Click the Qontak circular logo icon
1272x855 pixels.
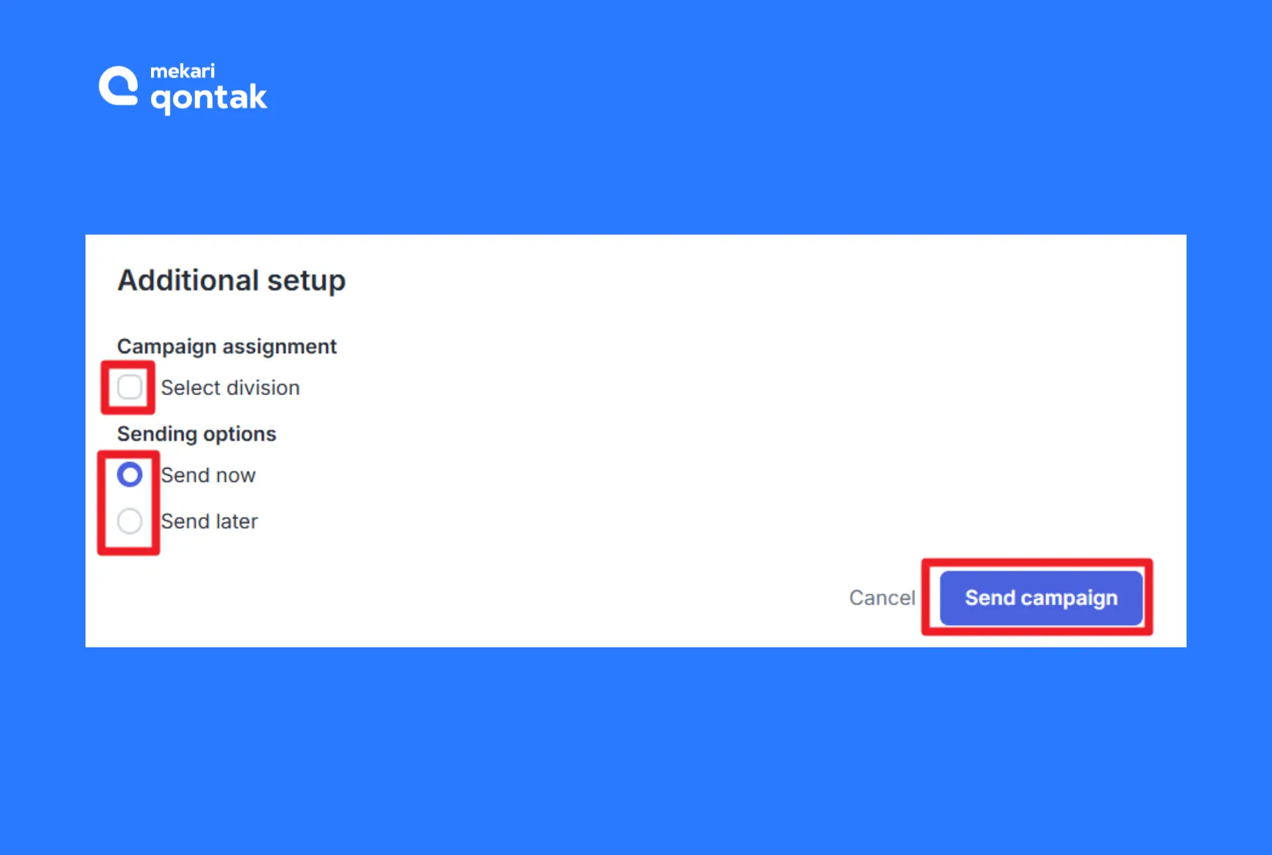119,86
